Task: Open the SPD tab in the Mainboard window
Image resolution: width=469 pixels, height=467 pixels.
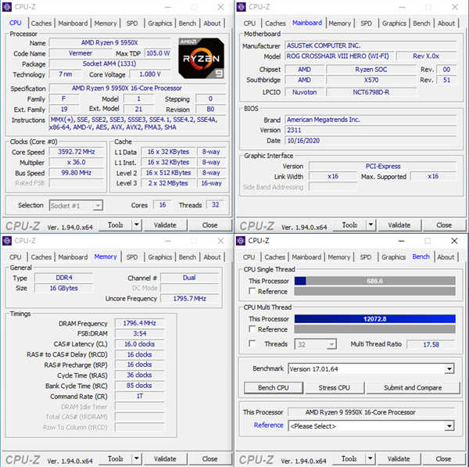Action: click(x=366, y=23)
